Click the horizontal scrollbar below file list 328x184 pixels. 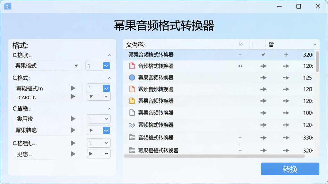214,156
